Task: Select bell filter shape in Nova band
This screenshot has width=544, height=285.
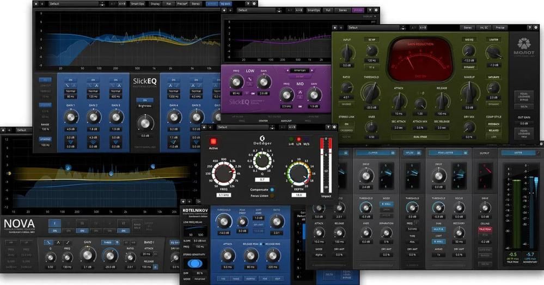Action: tap(58, 242)
